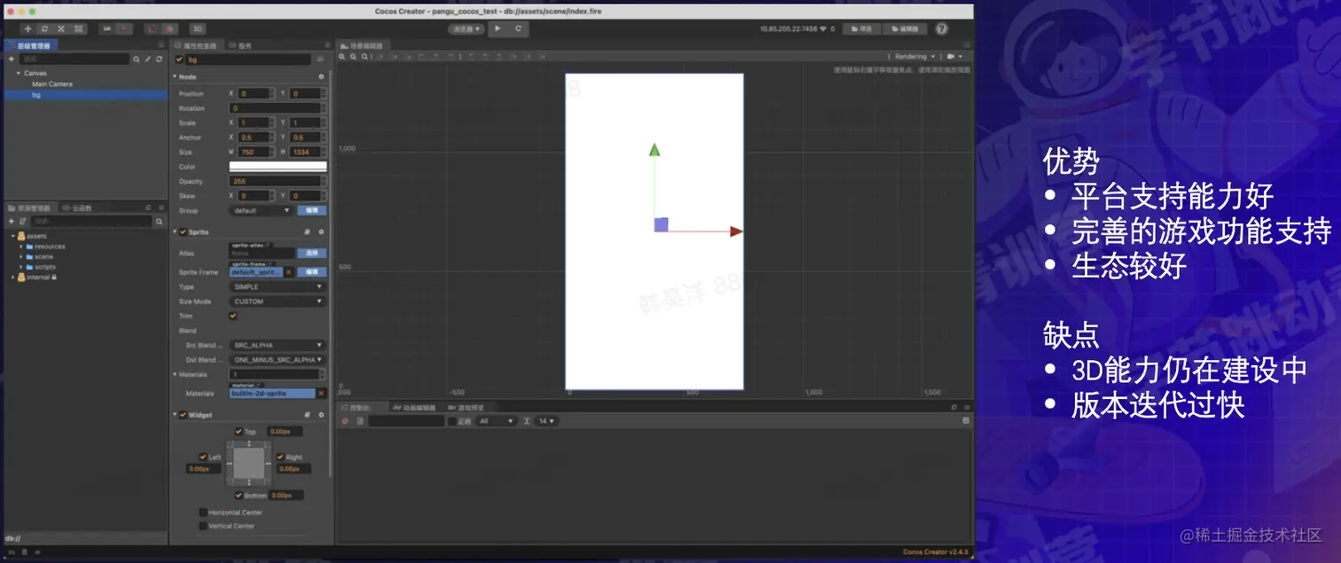Expand the assets folder resources

(x=21, y=246)
